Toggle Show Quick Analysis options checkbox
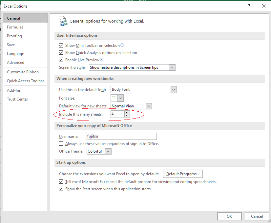This screenshot has height=223, width=271. (x=61, y=53)
